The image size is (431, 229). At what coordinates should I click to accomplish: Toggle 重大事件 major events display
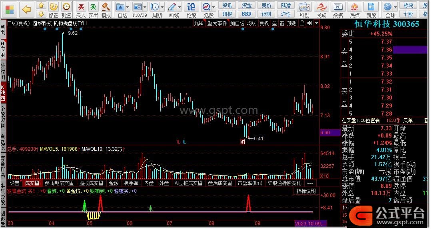(x=217, y=23)
